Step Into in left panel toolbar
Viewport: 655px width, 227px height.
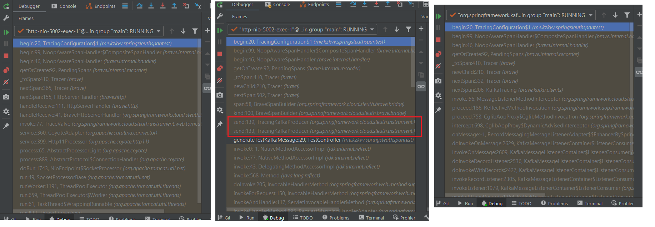click(151, 6)
